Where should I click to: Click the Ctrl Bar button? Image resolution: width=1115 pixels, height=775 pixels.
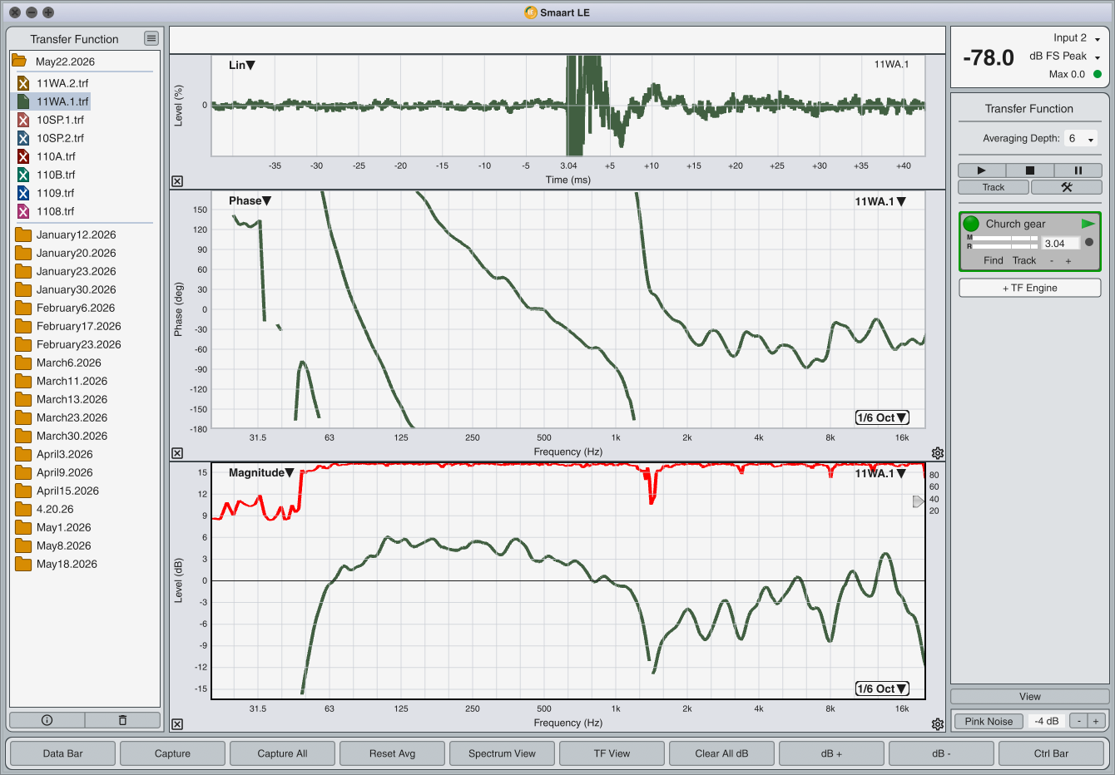point(1052,753)
